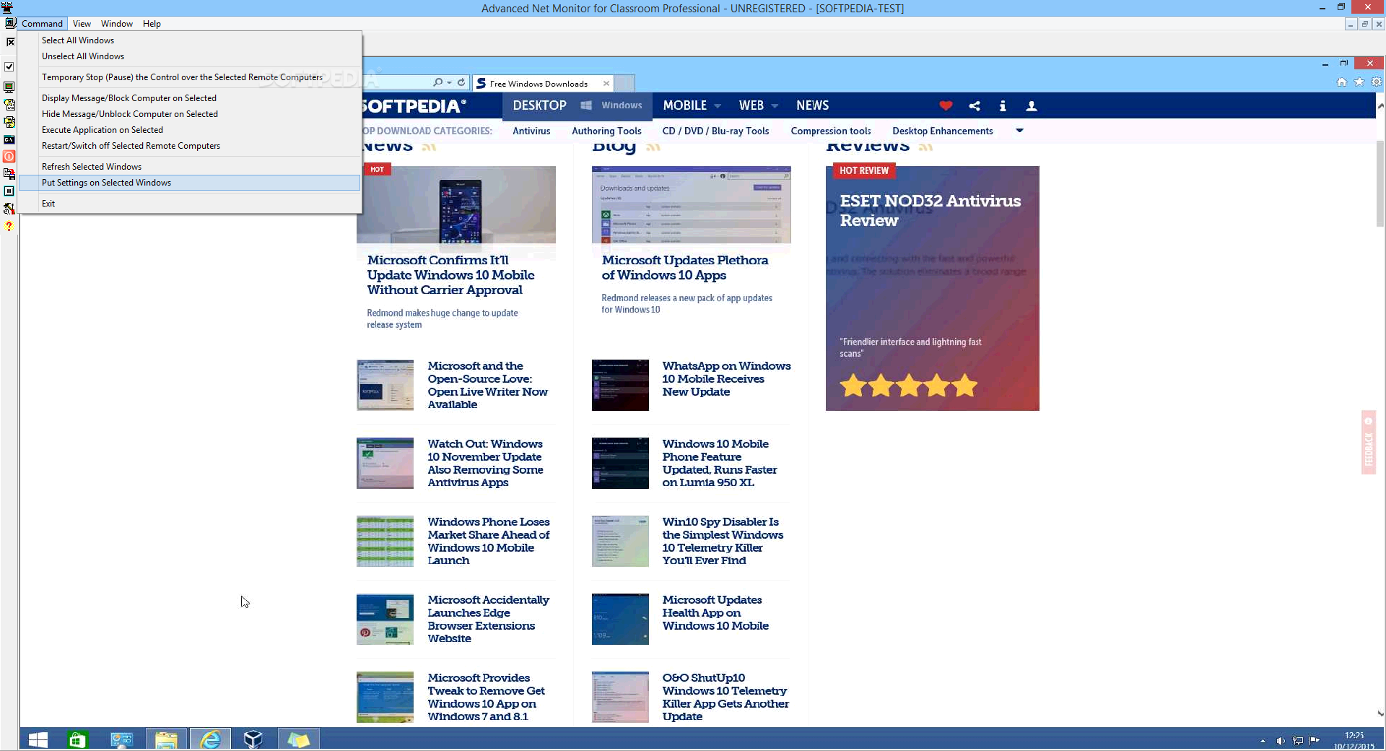The height and width of the screenshot is (751, 1386).
Task: Click the remote browser gear tools icon
Action: [x=1377, y=82]
